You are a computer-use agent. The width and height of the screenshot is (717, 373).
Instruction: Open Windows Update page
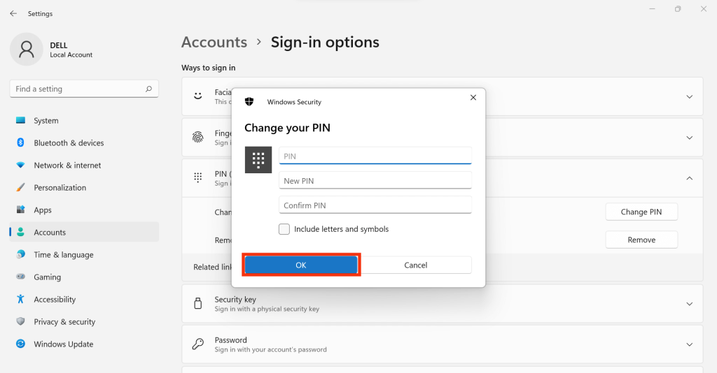coord(84,344)
